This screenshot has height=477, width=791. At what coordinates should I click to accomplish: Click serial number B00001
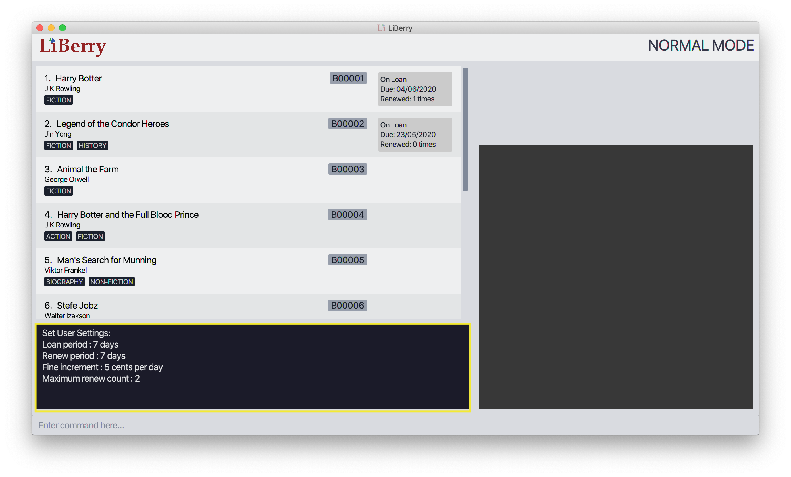click(348, 78)
